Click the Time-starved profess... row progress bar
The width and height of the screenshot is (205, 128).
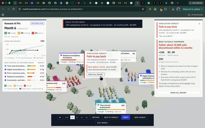(31, 66)
